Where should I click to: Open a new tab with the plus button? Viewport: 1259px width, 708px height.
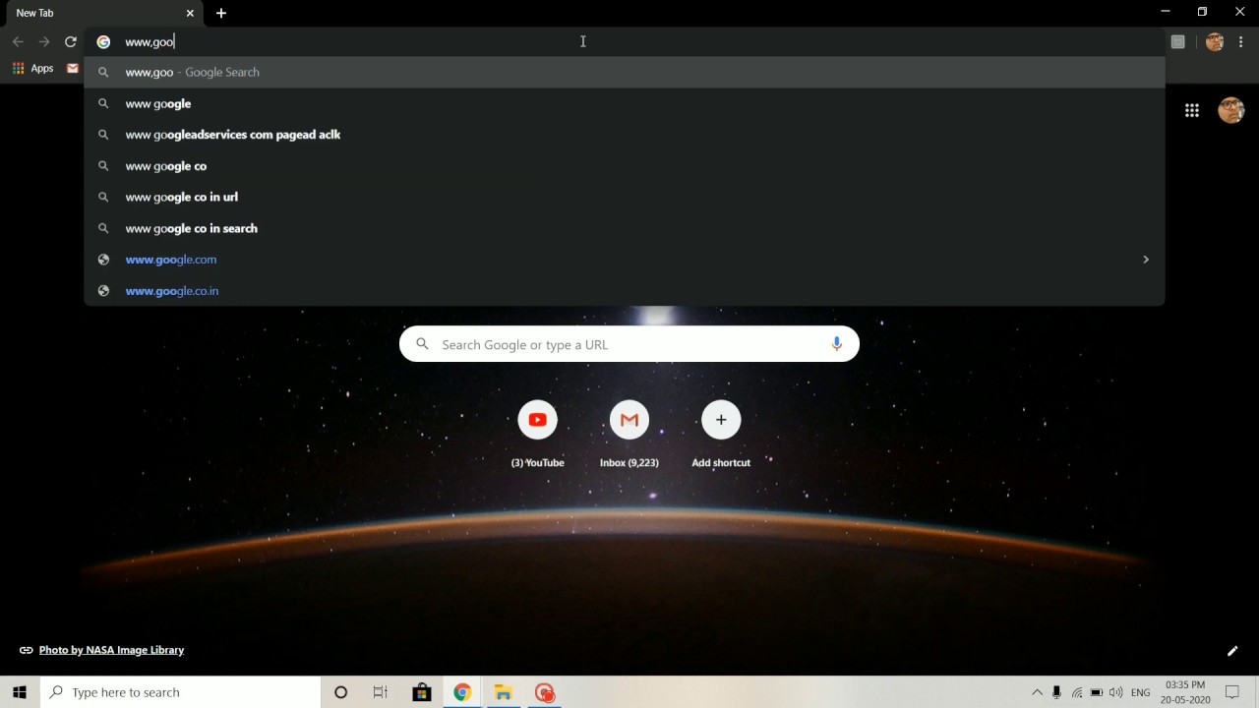tap(221, 13)
